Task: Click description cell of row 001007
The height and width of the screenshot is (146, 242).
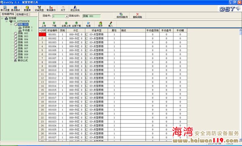Action: [133, 58]
